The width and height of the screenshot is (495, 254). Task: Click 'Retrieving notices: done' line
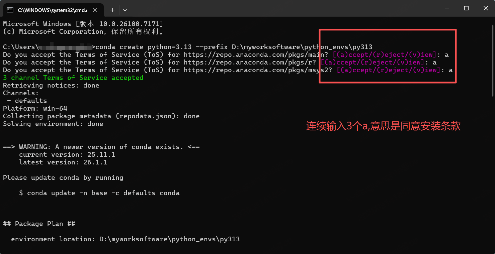point(51,85)
